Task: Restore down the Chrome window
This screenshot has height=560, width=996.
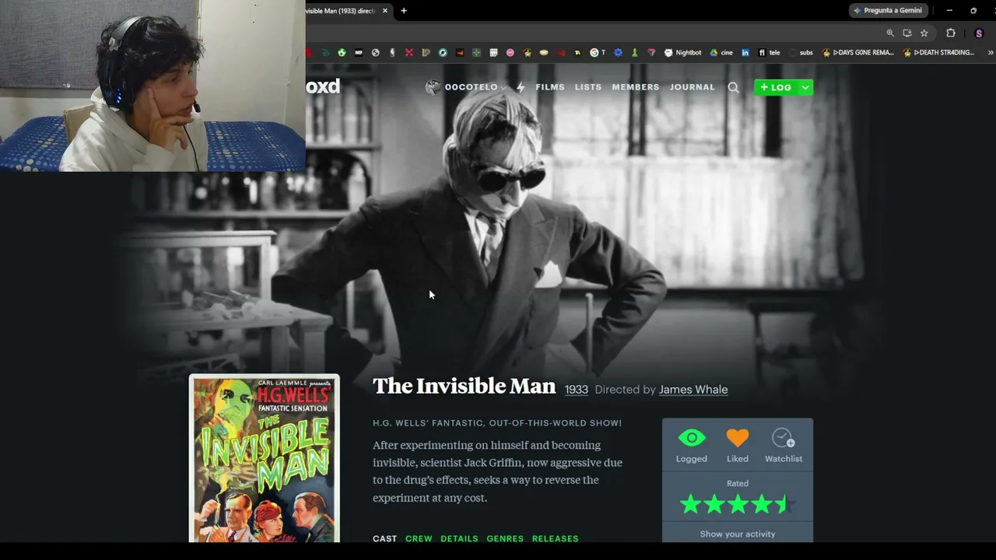Action: coord(973,11)
